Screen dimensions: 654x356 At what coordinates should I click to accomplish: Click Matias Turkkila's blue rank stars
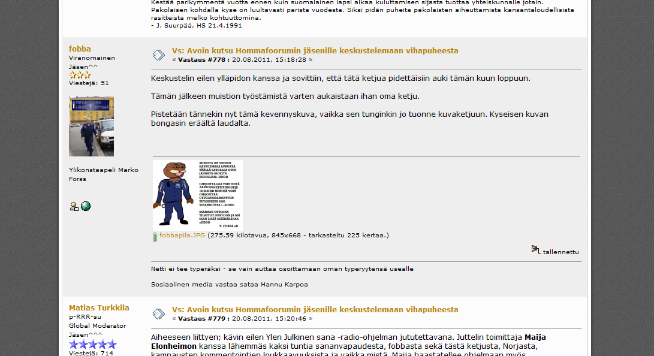click(92, 345)
